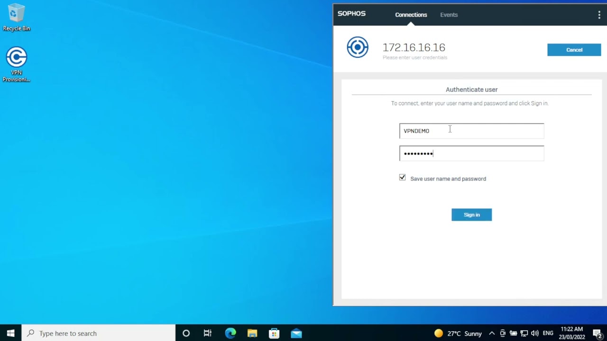Click the ENG language indicator
607x341 pixels.
(x=548, y=333)
